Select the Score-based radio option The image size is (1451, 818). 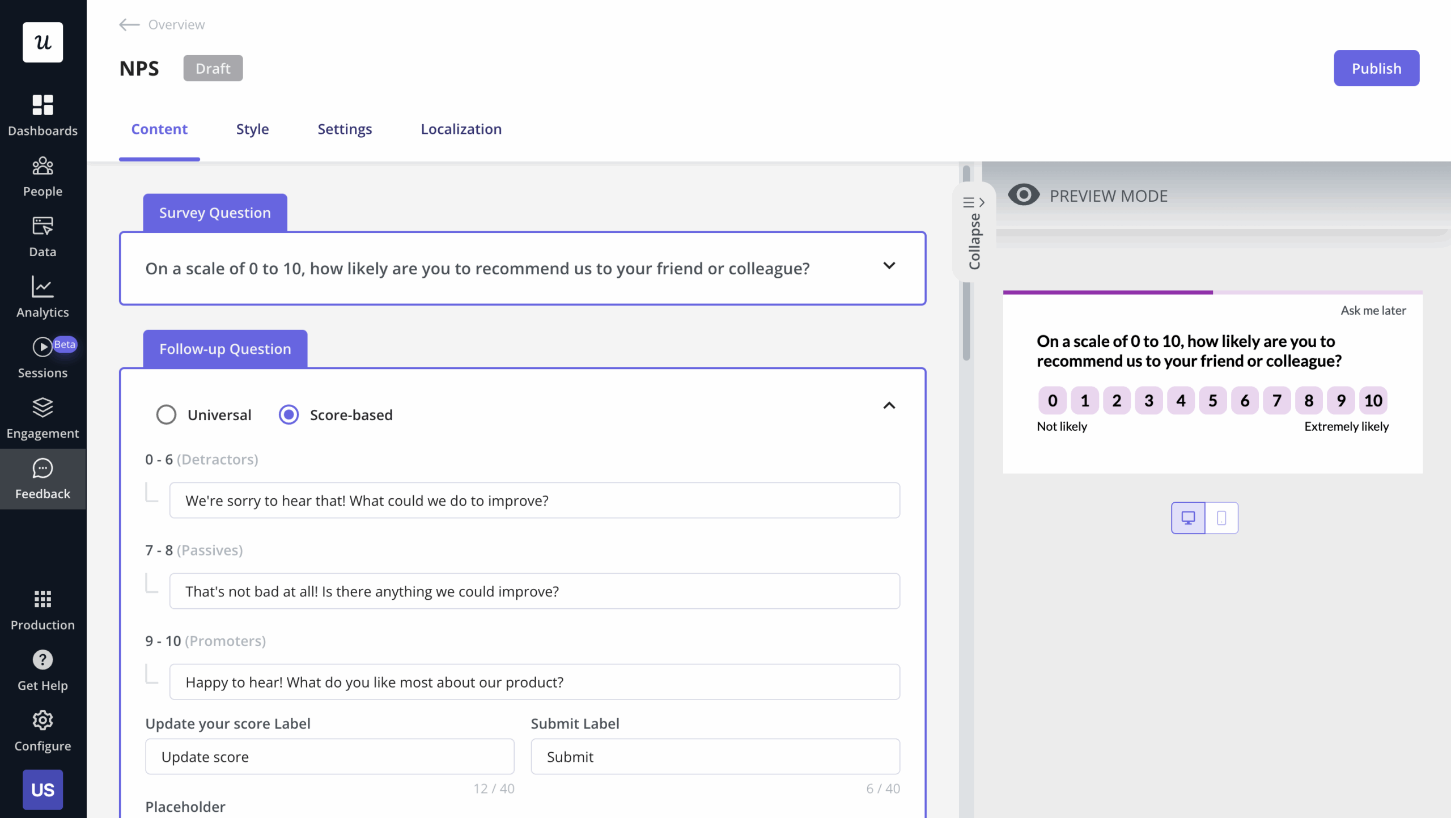[288, 414]
